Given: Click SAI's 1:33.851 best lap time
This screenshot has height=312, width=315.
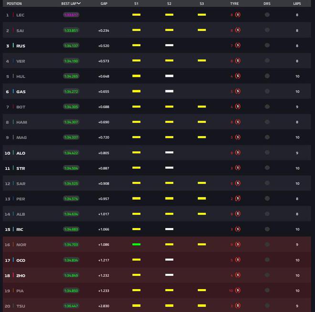Looking at the screenshot, I should [x=71, y=31].
